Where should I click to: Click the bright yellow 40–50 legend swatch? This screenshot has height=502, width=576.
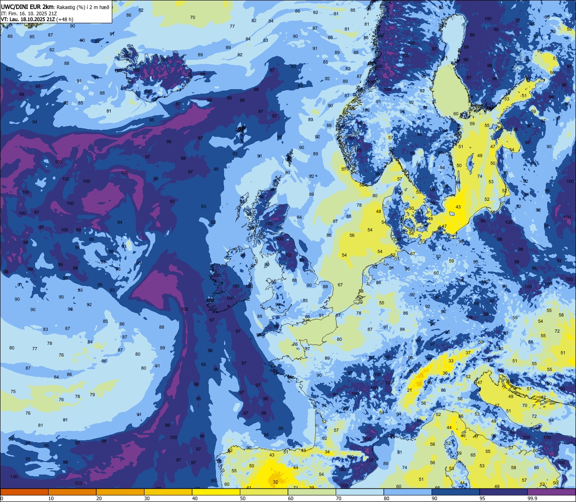pos(216,492)
